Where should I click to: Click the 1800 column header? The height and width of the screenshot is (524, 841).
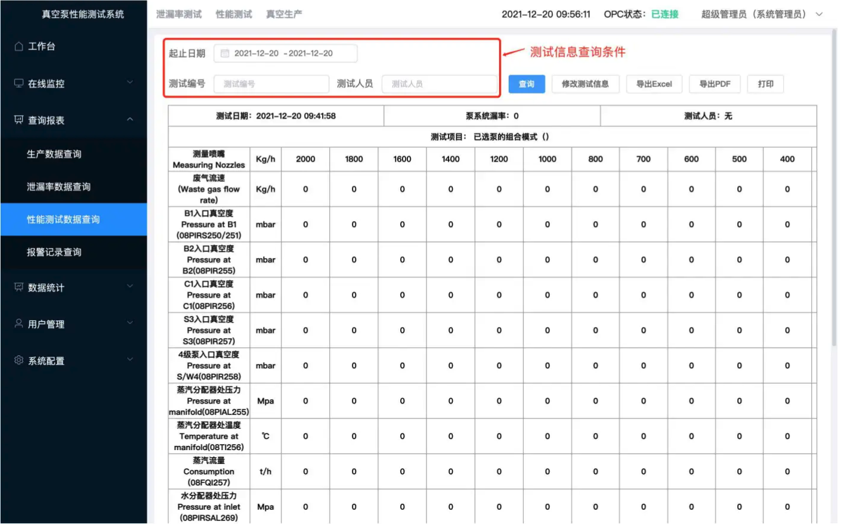tap(354, 159)
